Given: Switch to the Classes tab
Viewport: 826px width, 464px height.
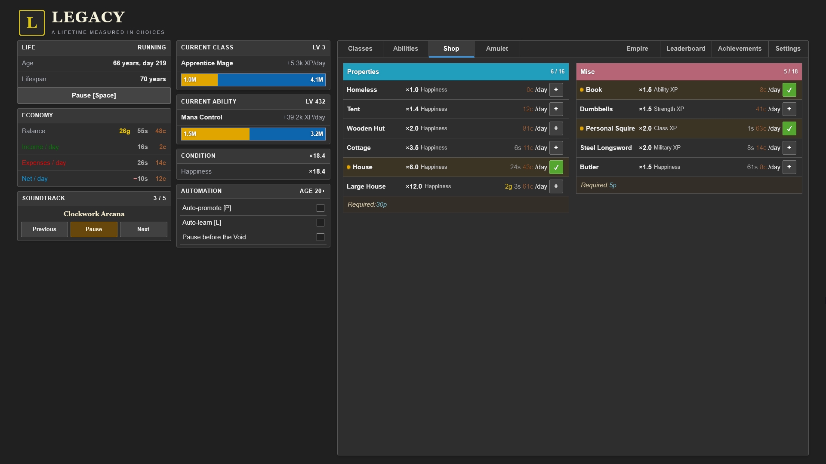Looking at the screenshot, I should (x=360, y=49).
